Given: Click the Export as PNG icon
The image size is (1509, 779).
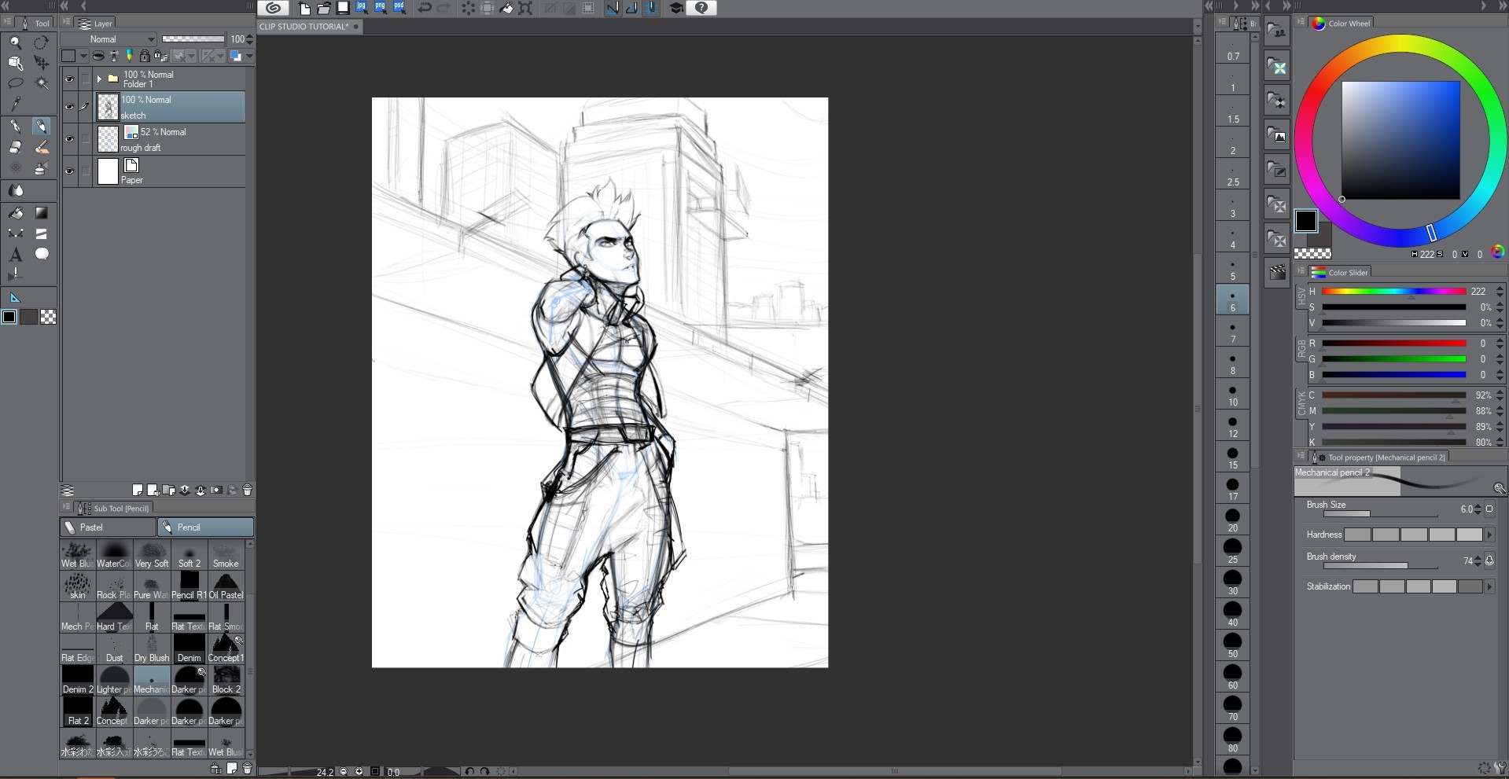Looking at the screenshot, I should tap(380, 8).
